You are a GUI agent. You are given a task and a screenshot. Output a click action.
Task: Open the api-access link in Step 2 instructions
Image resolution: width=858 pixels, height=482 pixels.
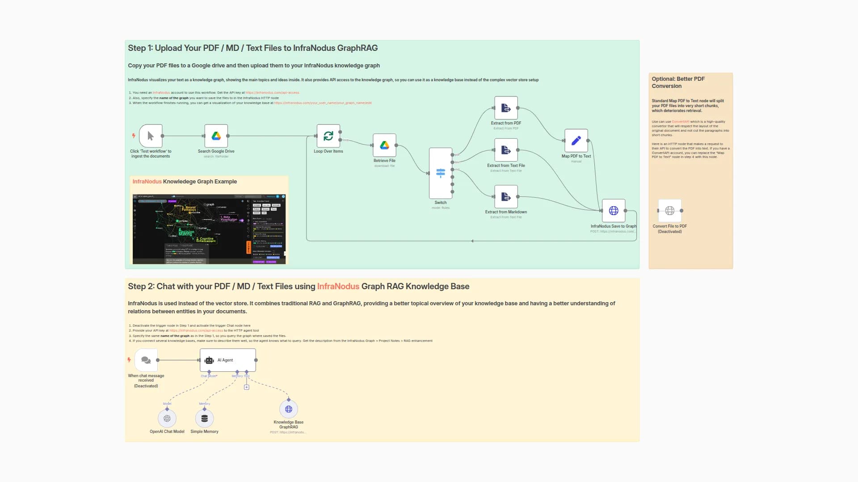click(x=196, y=331)
